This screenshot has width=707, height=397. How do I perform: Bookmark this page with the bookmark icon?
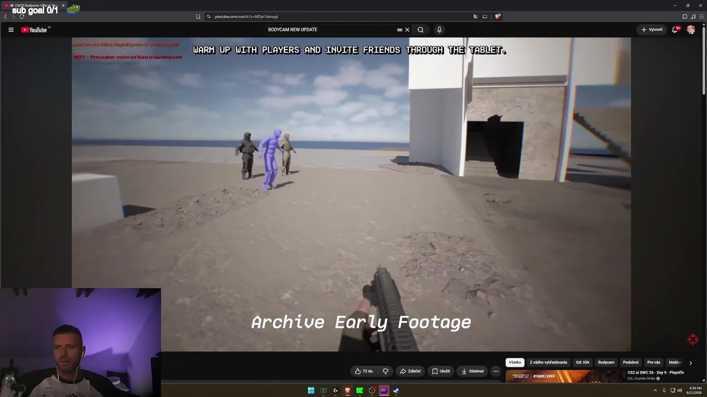pos(198,17)
